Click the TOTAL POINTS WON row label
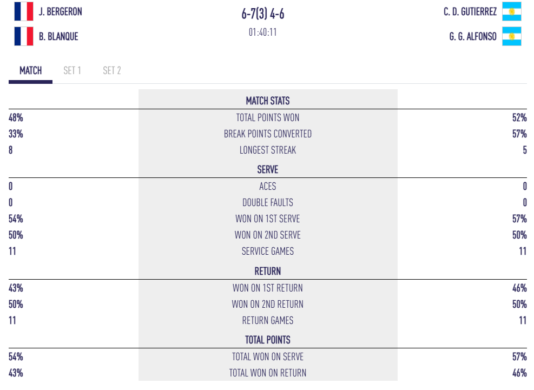Viewport: 534px width, 390px height. point(268,117)
